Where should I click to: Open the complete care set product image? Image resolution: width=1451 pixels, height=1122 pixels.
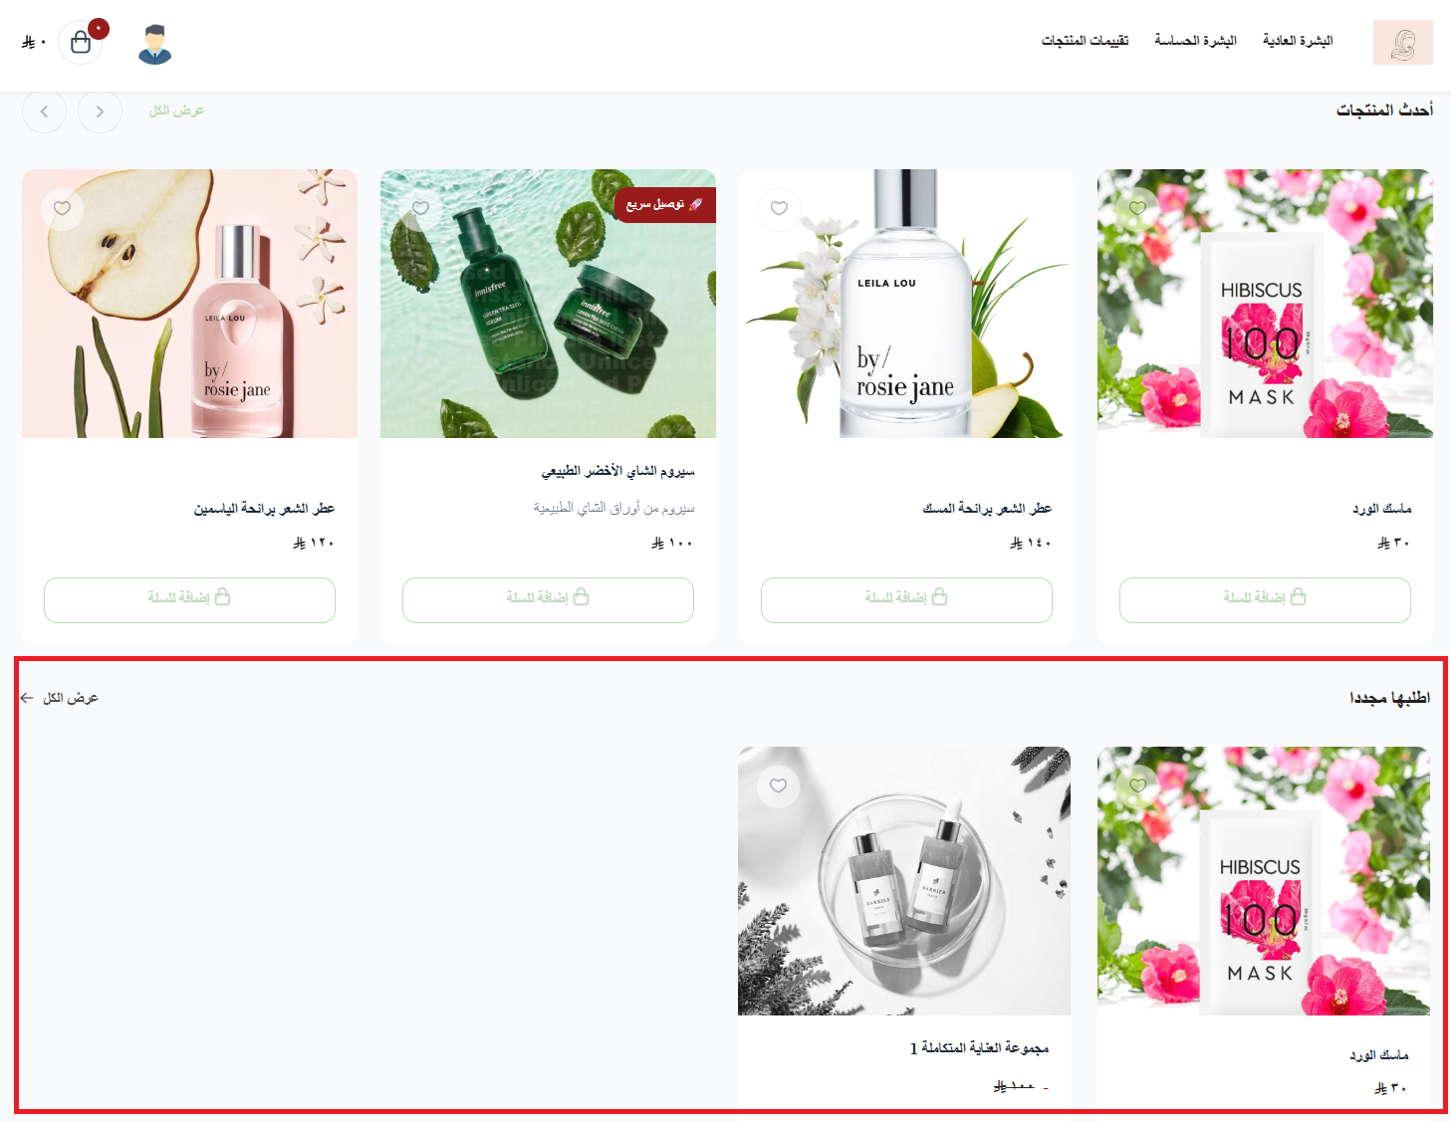[x=904, y=881]
